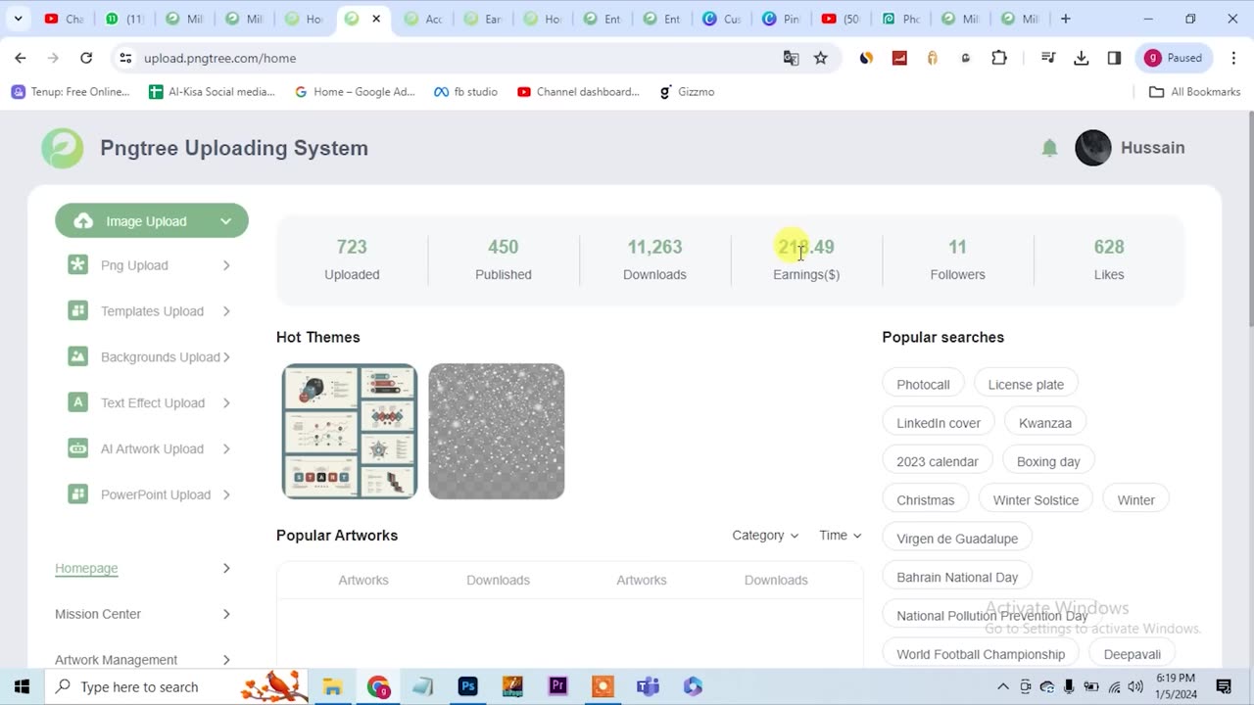
Task: Open a new browser tab
Action: pyautogui.click(x=1066, y=19)
